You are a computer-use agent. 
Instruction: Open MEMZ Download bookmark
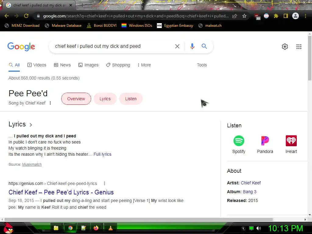pos(22,26)
